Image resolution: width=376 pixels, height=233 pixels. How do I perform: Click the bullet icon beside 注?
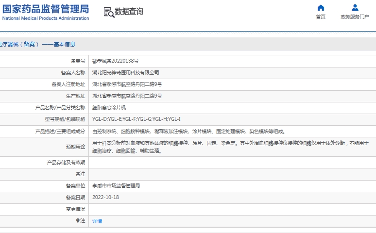[78, 220]
